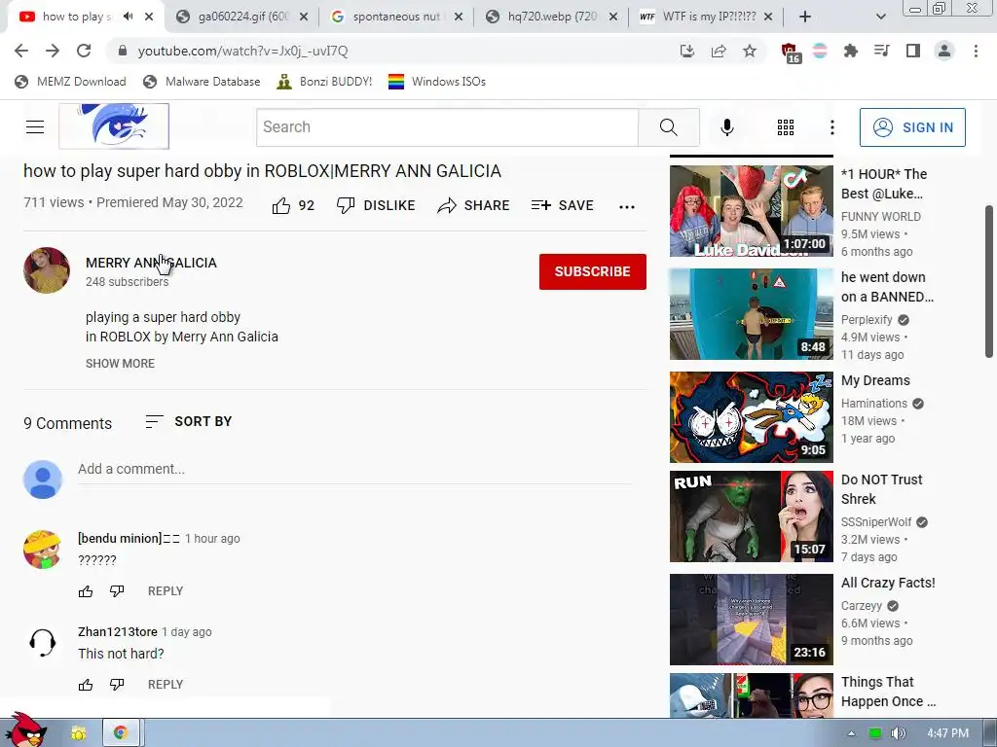Expand description with SHOW MORE
Image resolution: width=997 pixels, height=747 pixels.
pos(120,364)
